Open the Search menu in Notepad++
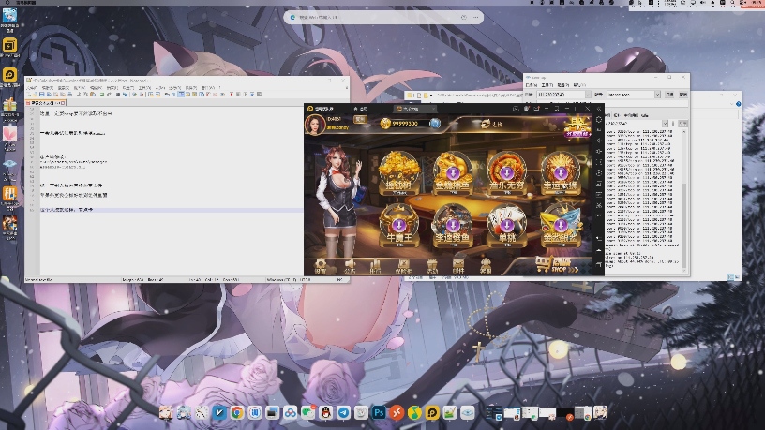765x430 pixels. coord(64,88)
